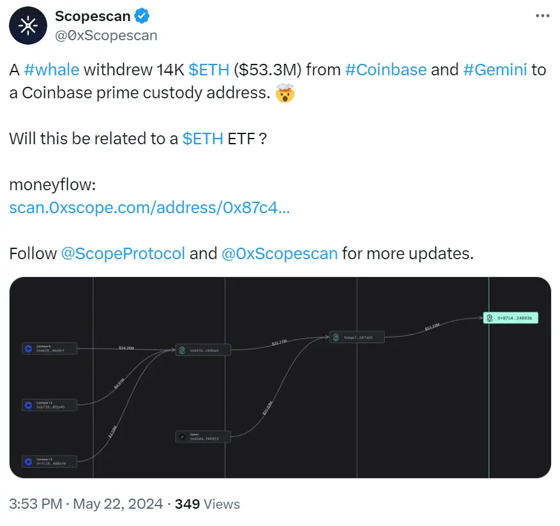This screenshot has width=560, height=526.
Task: Select the Coinbase 6 address box 0xab28...4bd4cf
Action: click(x=50, y=349)
